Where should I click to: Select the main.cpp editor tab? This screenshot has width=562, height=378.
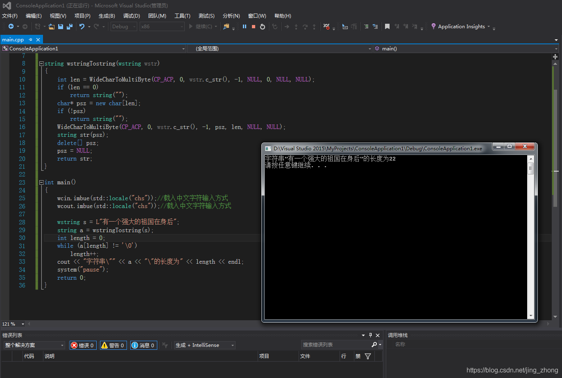click(12, 39)
